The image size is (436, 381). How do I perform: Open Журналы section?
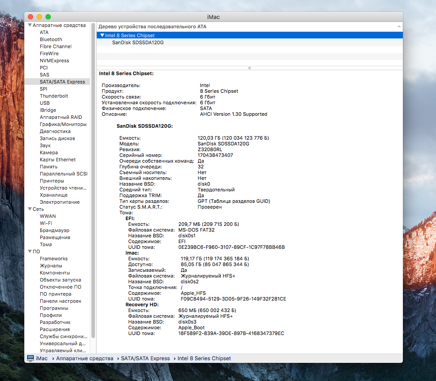click(51, 266)
